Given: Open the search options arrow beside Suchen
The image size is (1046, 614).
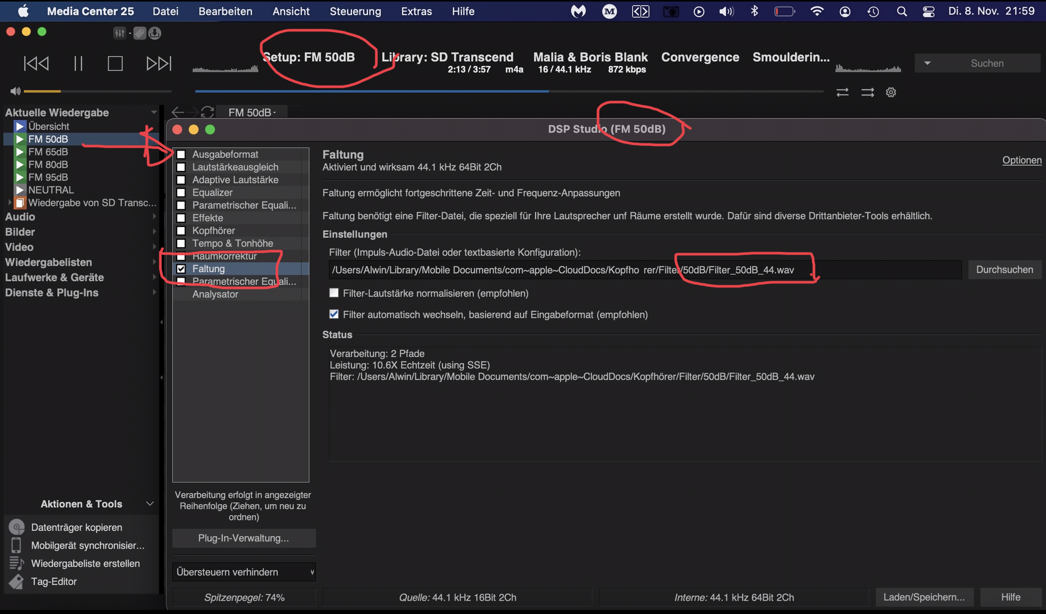Looking at the screenshot, I should coord(928,63).
